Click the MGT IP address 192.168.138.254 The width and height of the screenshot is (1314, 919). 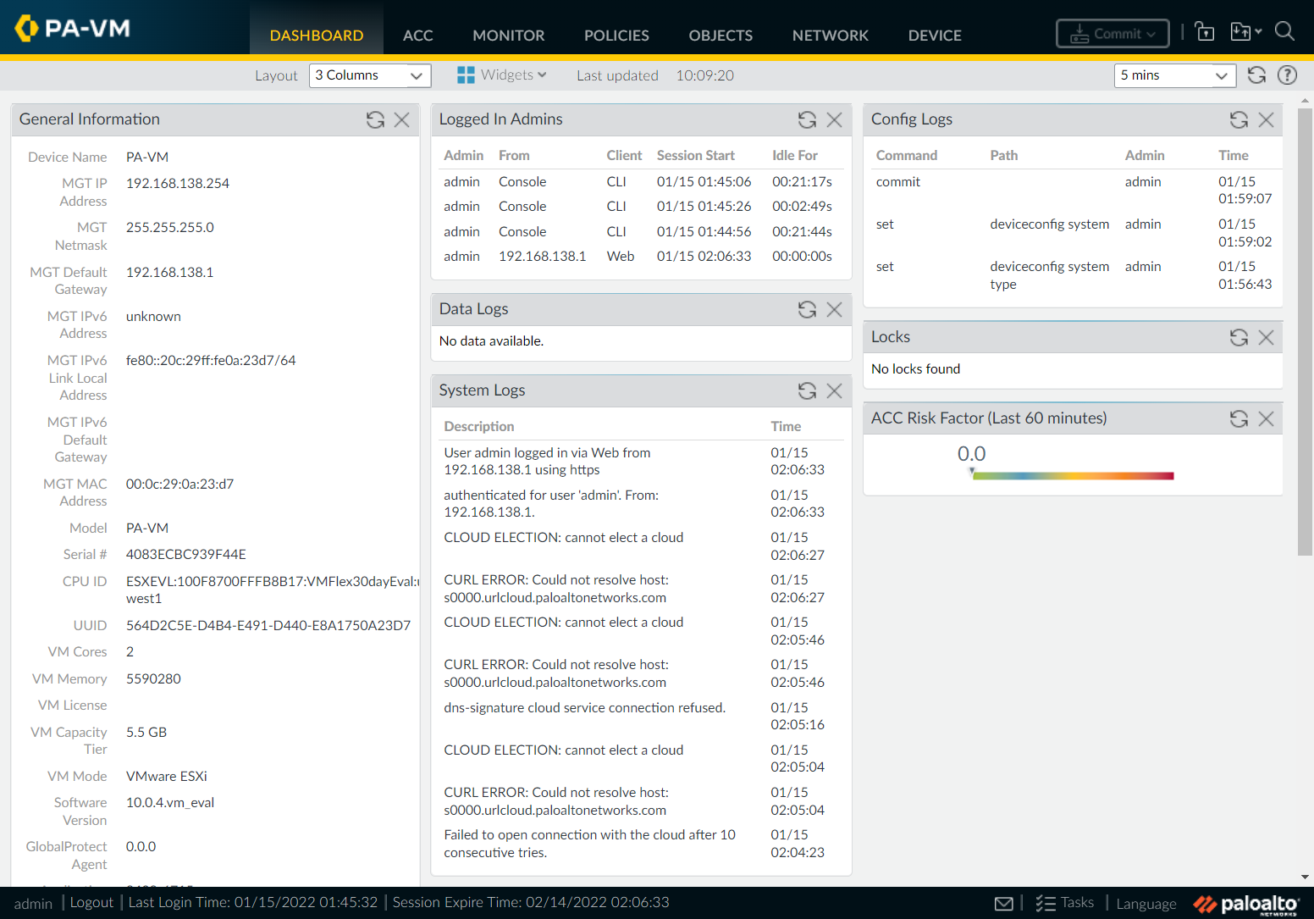coord(178,184)
